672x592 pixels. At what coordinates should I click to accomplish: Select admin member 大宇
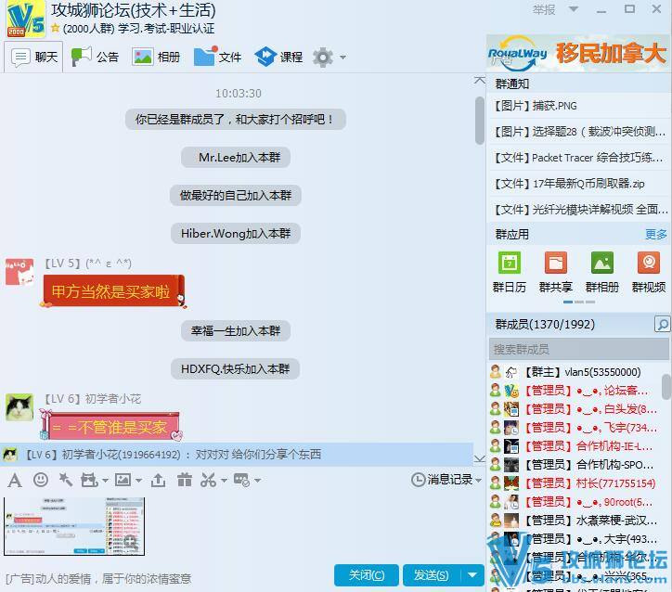tap(575, 539)
